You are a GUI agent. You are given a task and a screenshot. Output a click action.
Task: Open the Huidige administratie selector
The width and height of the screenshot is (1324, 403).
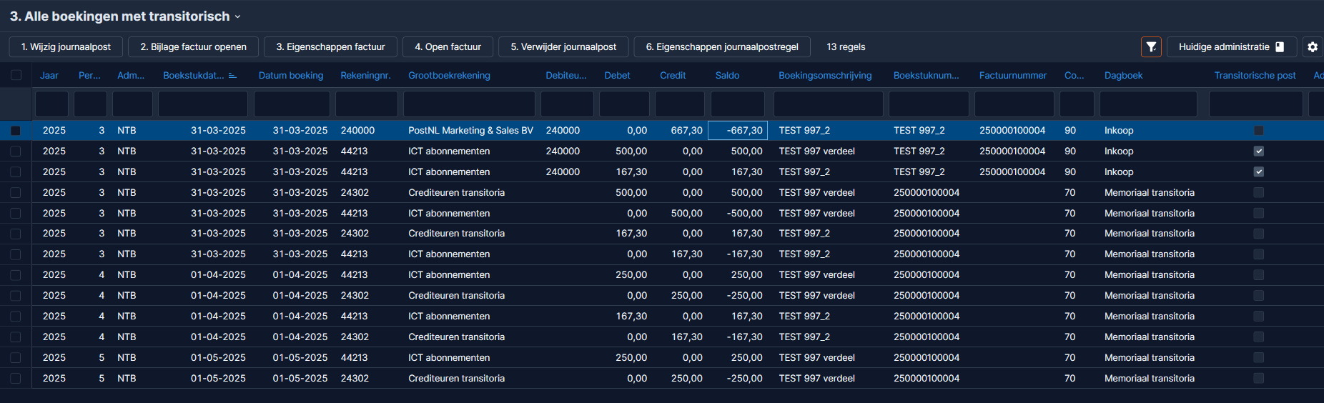1232,47
